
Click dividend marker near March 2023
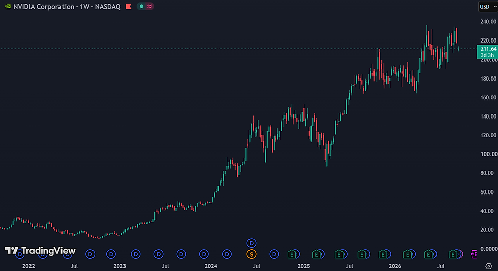pos(136,254)
